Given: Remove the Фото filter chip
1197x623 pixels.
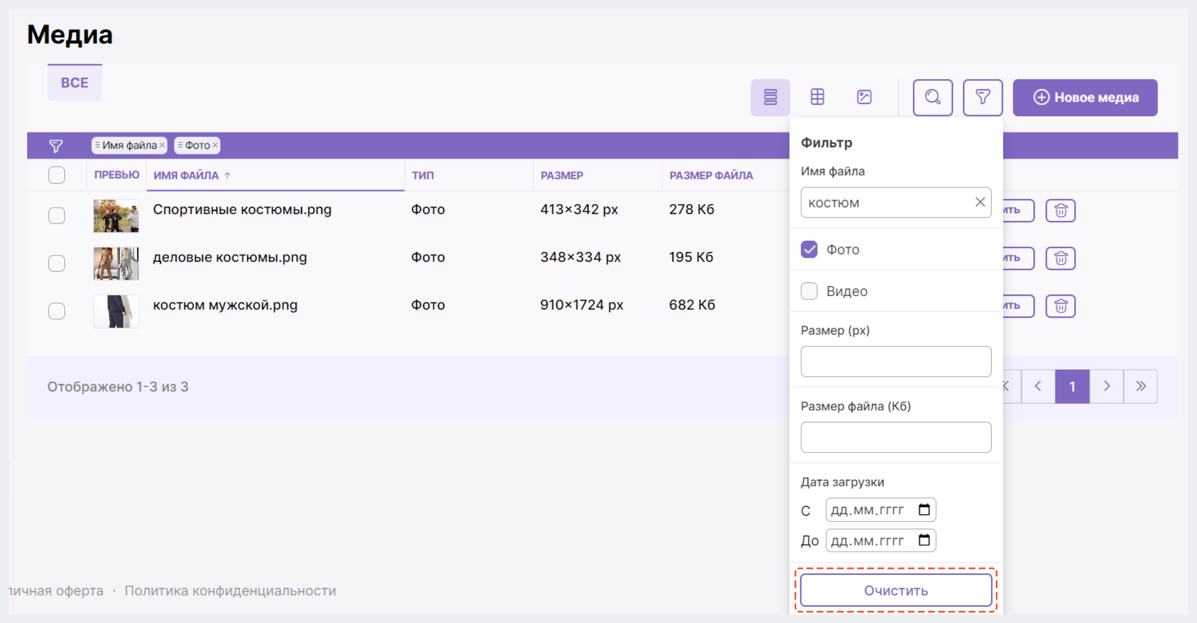Looking at the screenshot, I should tap(215, 145).
